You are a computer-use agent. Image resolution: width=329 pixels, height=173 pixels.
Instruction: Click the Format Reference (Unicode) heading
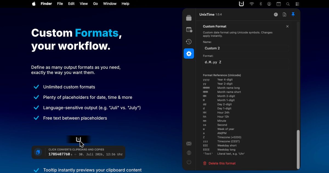(222, 75)
